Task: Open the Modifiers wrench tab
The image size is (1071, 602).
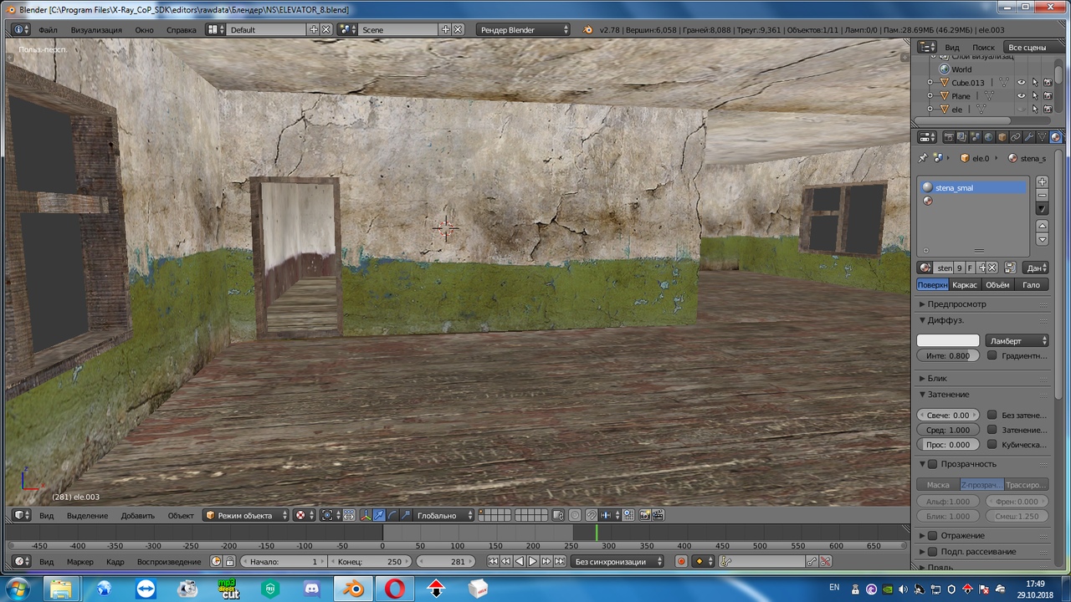Action: coord(1028,137)
